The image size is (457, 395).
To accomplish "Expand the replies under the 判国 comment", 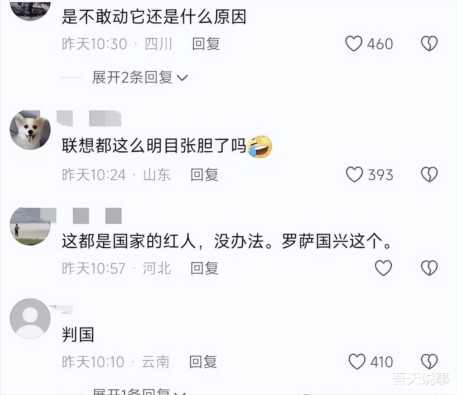I will tap(140, 391).
